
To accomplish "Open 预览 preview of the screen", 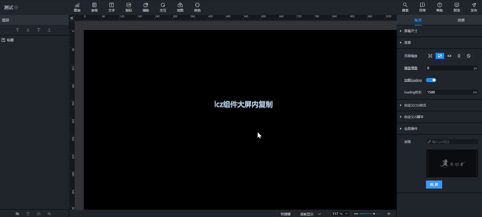I will 457,7.
